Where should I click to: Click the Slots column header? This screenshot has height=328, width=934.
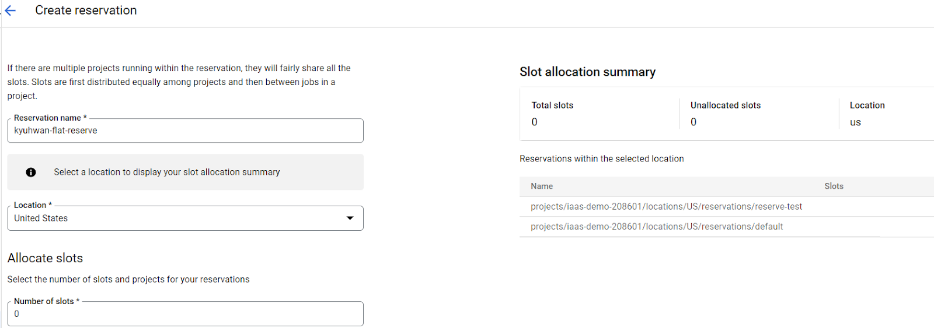pos(834,186)
